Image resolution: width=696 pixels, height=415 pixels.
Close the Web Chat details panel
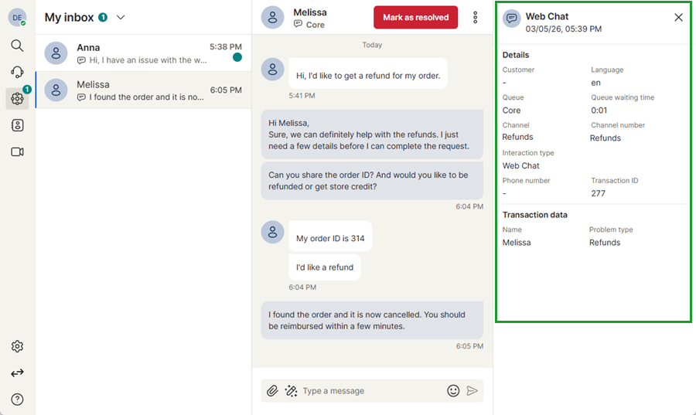pos(678,17)
